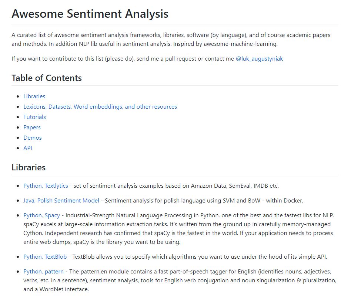Screen dimensions: 341x296
Task: Click the Table of Contents heading
Action: 47,78
